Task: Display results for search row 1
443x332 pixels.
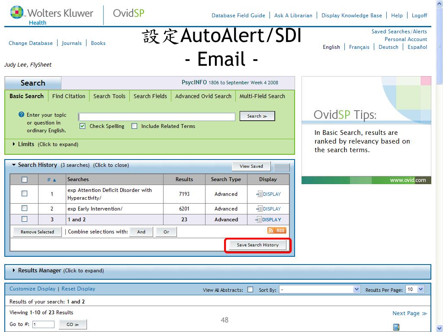Action: click(268, 194)
